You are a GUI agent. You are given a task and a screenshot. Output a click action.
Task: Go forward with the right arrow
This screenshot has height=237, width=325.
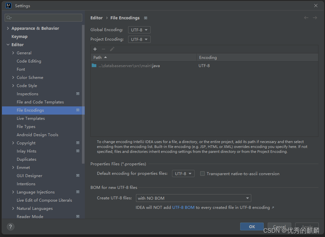coord(315,18)
